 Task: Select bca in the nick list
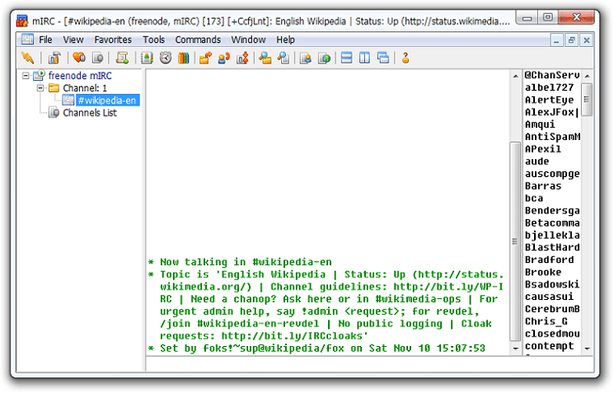(x=534, y=199)
